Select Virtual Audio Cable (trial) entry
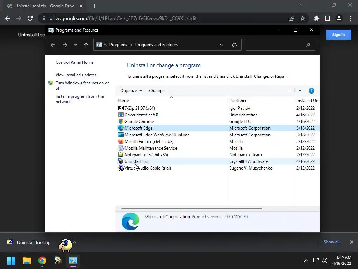The height and width of the screenshot is (269, 358). pyautogui.click(x=218, y=168)
